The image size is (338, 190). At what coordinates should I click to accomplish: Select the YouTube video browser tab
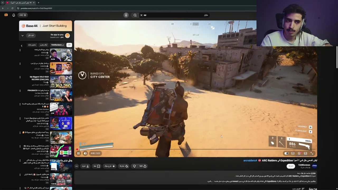(x=21, y=3)
